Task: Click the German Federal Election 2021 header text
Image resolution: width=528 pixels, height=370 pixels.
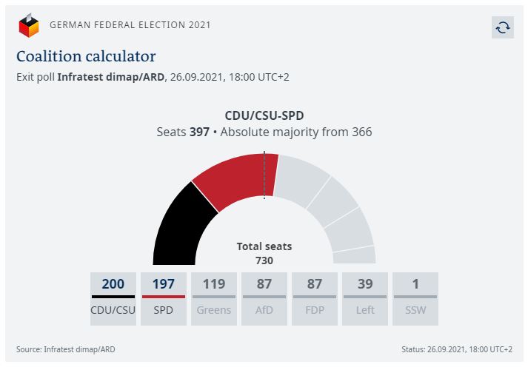Action: coord(130,25)
